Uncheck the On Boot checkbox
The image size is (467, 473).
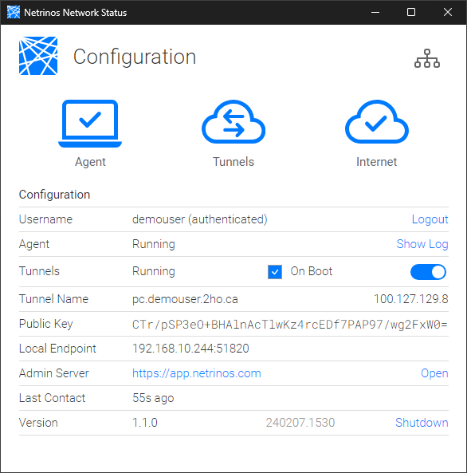[x=275, y=272]
